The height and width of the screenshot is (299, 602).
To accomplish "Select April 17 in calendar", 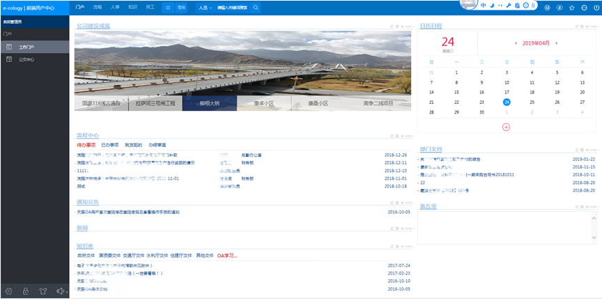I will (507, 92).
